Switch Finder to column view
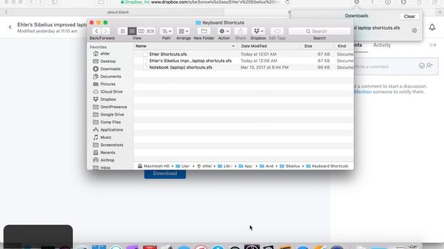This screenshot has height=249, width=444. 141,31
